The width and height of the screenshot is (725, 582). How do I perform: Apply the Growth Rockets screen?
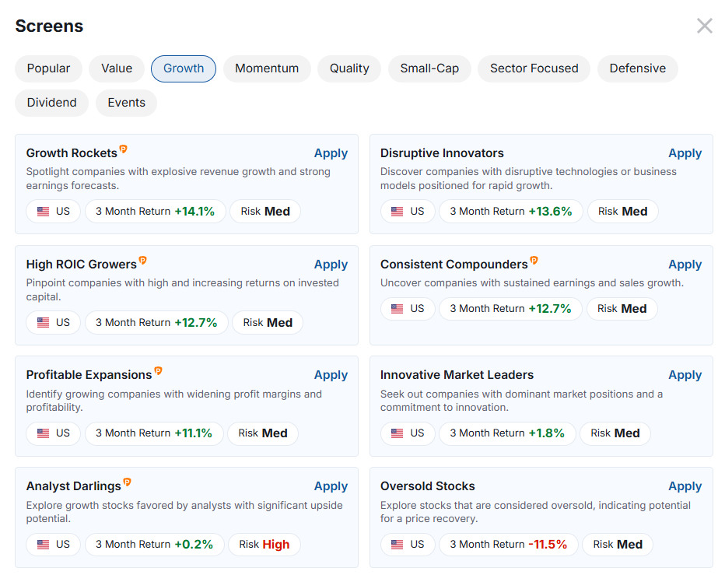(331, 153)
